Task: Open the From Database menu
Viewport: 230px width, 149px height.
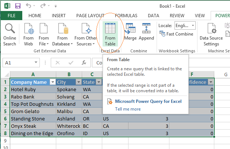Action: pos(62,34)
